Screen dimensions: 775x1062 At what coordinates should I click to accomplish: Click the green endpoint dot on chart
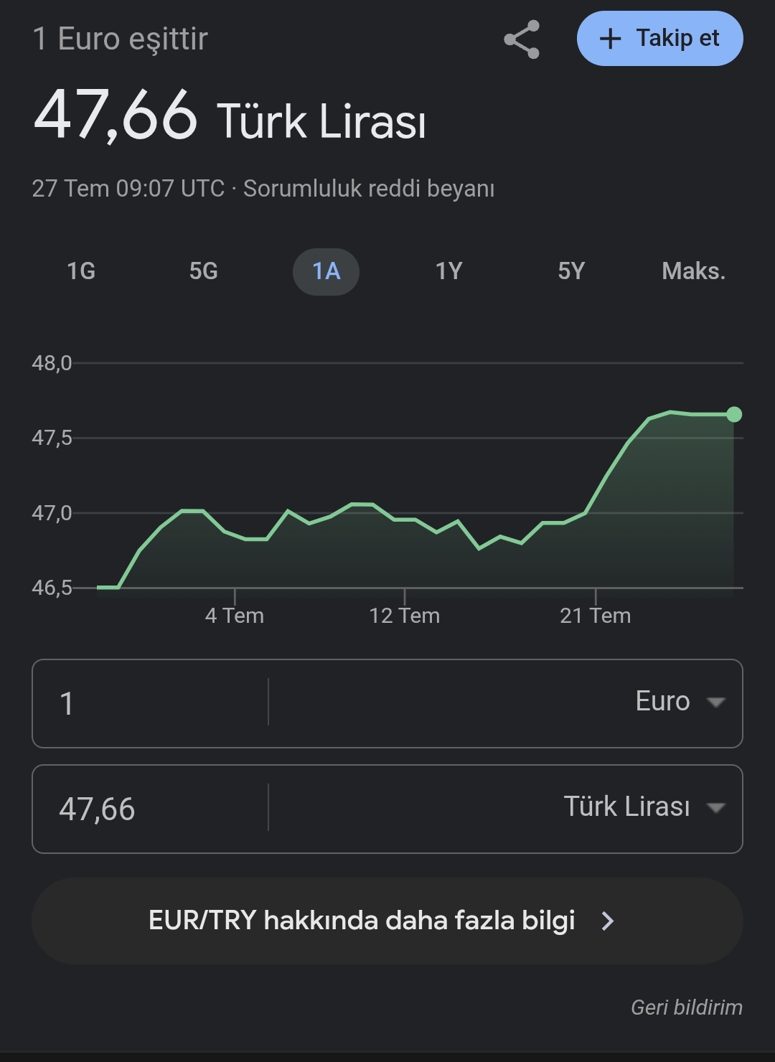coord(734,414)
